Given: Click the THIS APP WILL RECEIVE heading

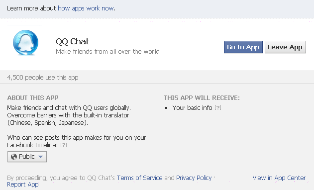Looking at the screenshot, I should (x=202, y=97).
